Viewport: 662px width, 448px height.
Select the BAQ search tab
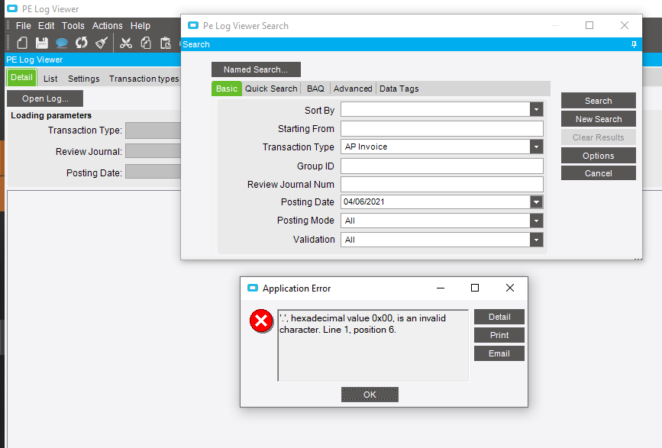[x=315, y=89]
